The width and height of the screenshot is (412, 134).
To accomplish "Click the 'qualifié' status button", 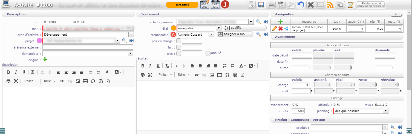I will 245,28.
